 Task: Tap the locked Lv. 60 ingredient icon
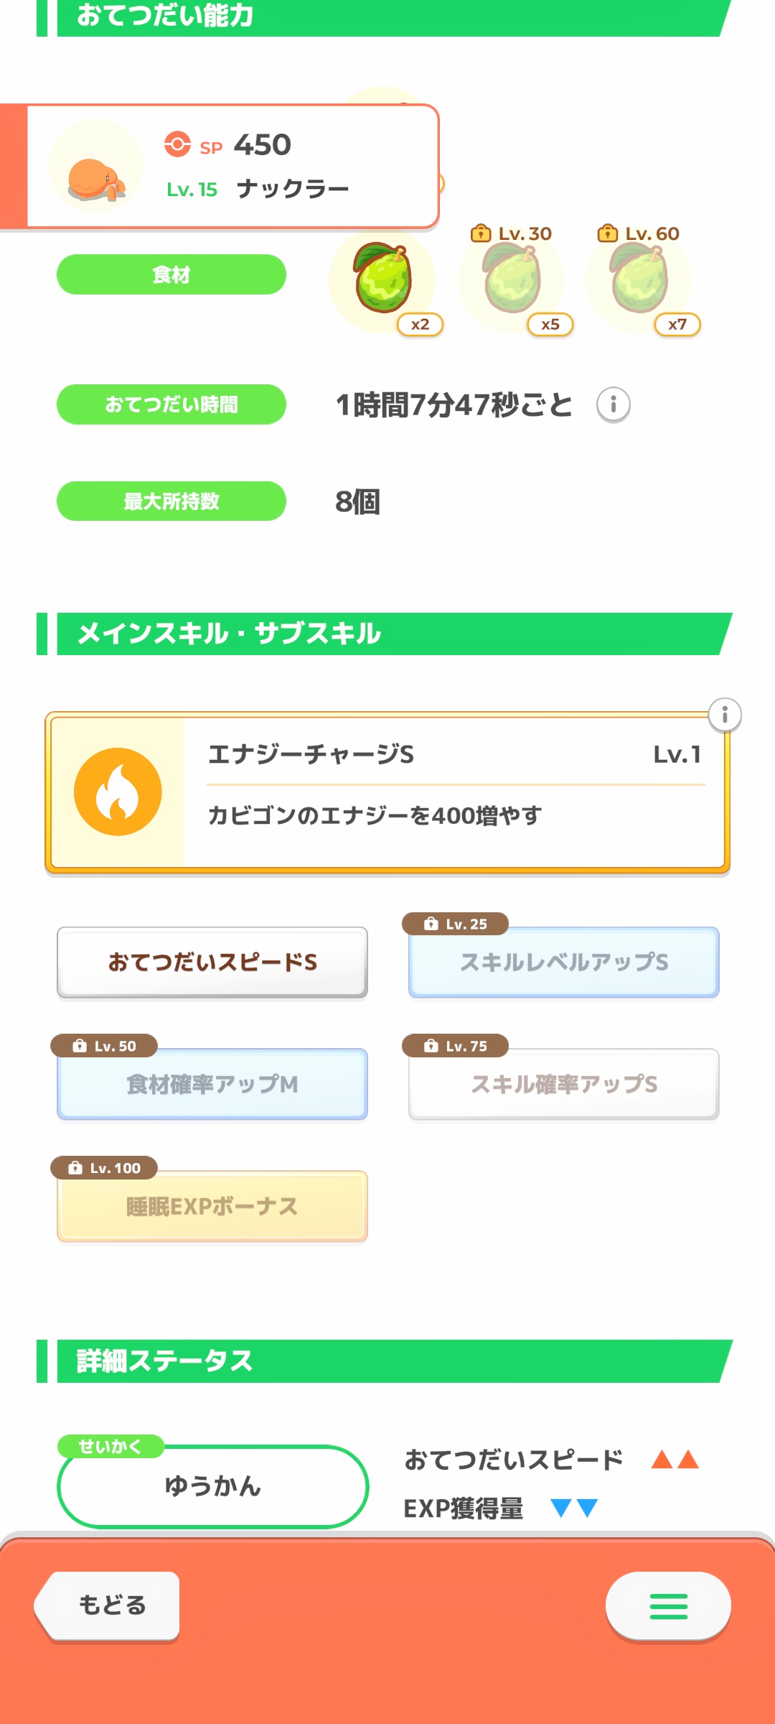click(x=639, y=280)
